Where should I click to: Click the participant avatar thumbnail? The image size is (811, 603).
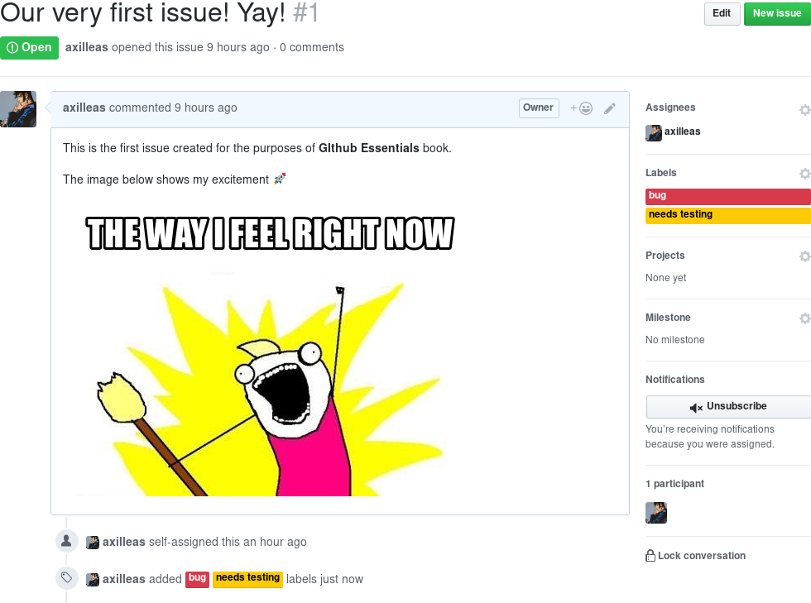(x=655, y=513)
